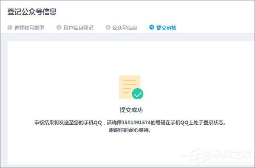Click the 登记公众号信息 page heading

tap(32, 12)
